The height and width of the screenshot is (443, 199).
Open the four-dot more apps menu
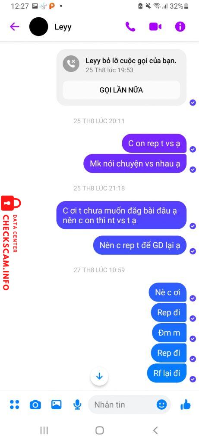pyautogui.click(x=14, y=404)
